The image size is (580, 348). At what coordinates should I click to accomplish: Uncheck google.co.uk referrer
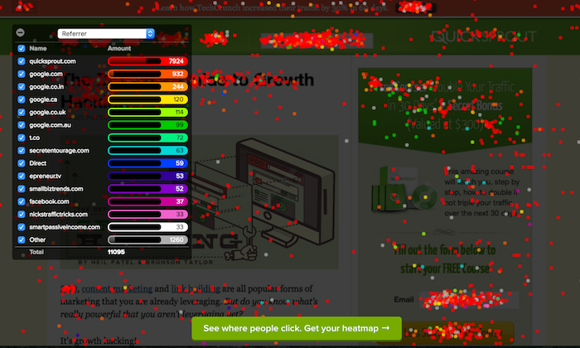(22, 112)
